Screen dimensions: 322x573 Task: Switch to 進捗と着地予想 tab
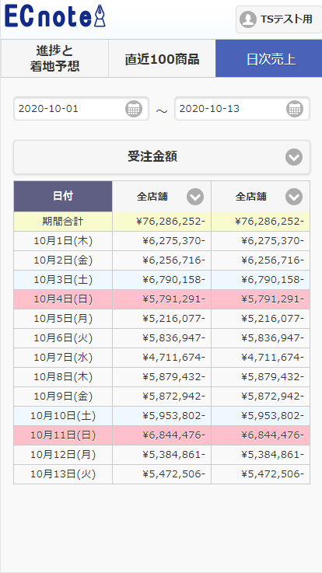[54, 58]
